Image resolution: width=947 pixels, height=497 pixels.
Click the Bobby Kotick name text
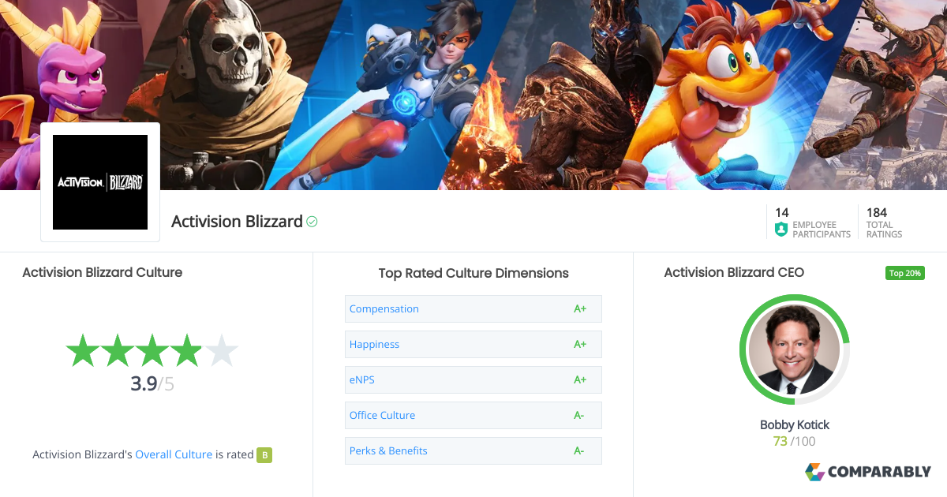click(x=795, y=424)
